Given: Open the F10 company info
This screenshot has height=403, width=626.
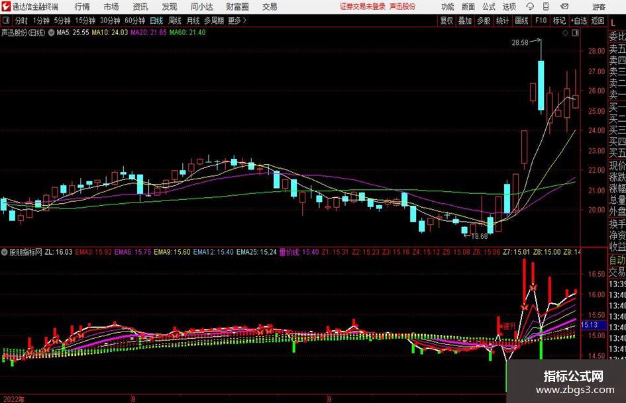Looking at the screenshot, I should [x=541, y=21].
